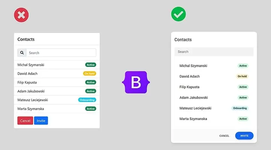This screenshot has width=271, height=150.
Task: Click Michal Szymanski's Active badge in the right card
Action: pos(243,66)
